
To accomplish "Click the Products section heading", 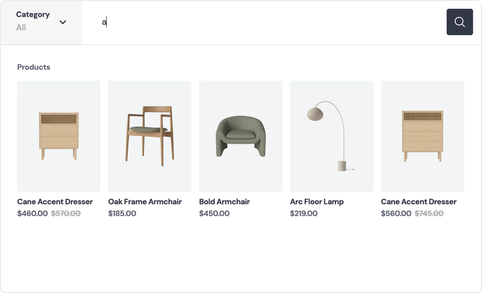I will (x=33, y=67).
